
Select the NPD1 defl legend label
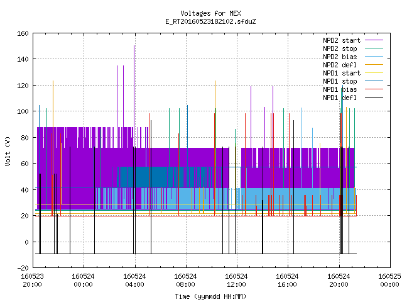click(340, 98)
